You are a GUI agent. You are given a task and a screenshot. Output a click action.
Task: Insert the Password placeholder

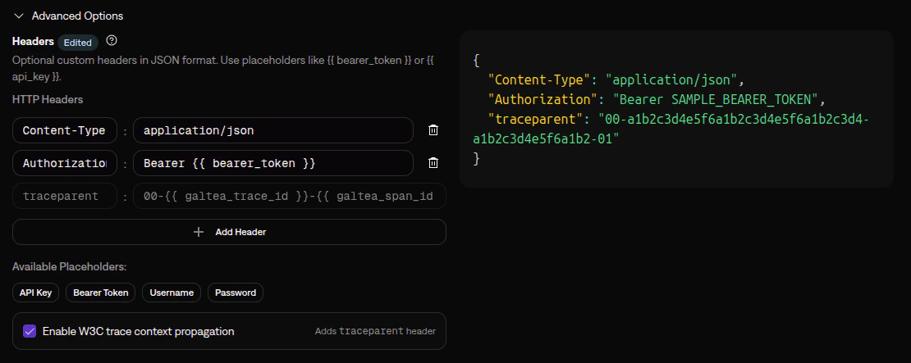click(236, 293)
